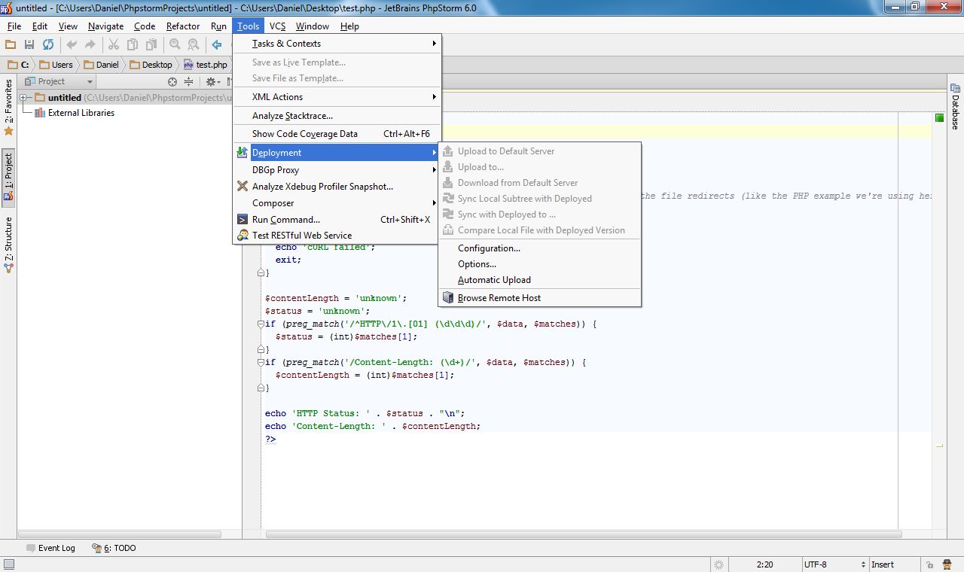Click the Desktop breadcrumb folder
This screenshot has height=572, width=964.
(151, 65)
